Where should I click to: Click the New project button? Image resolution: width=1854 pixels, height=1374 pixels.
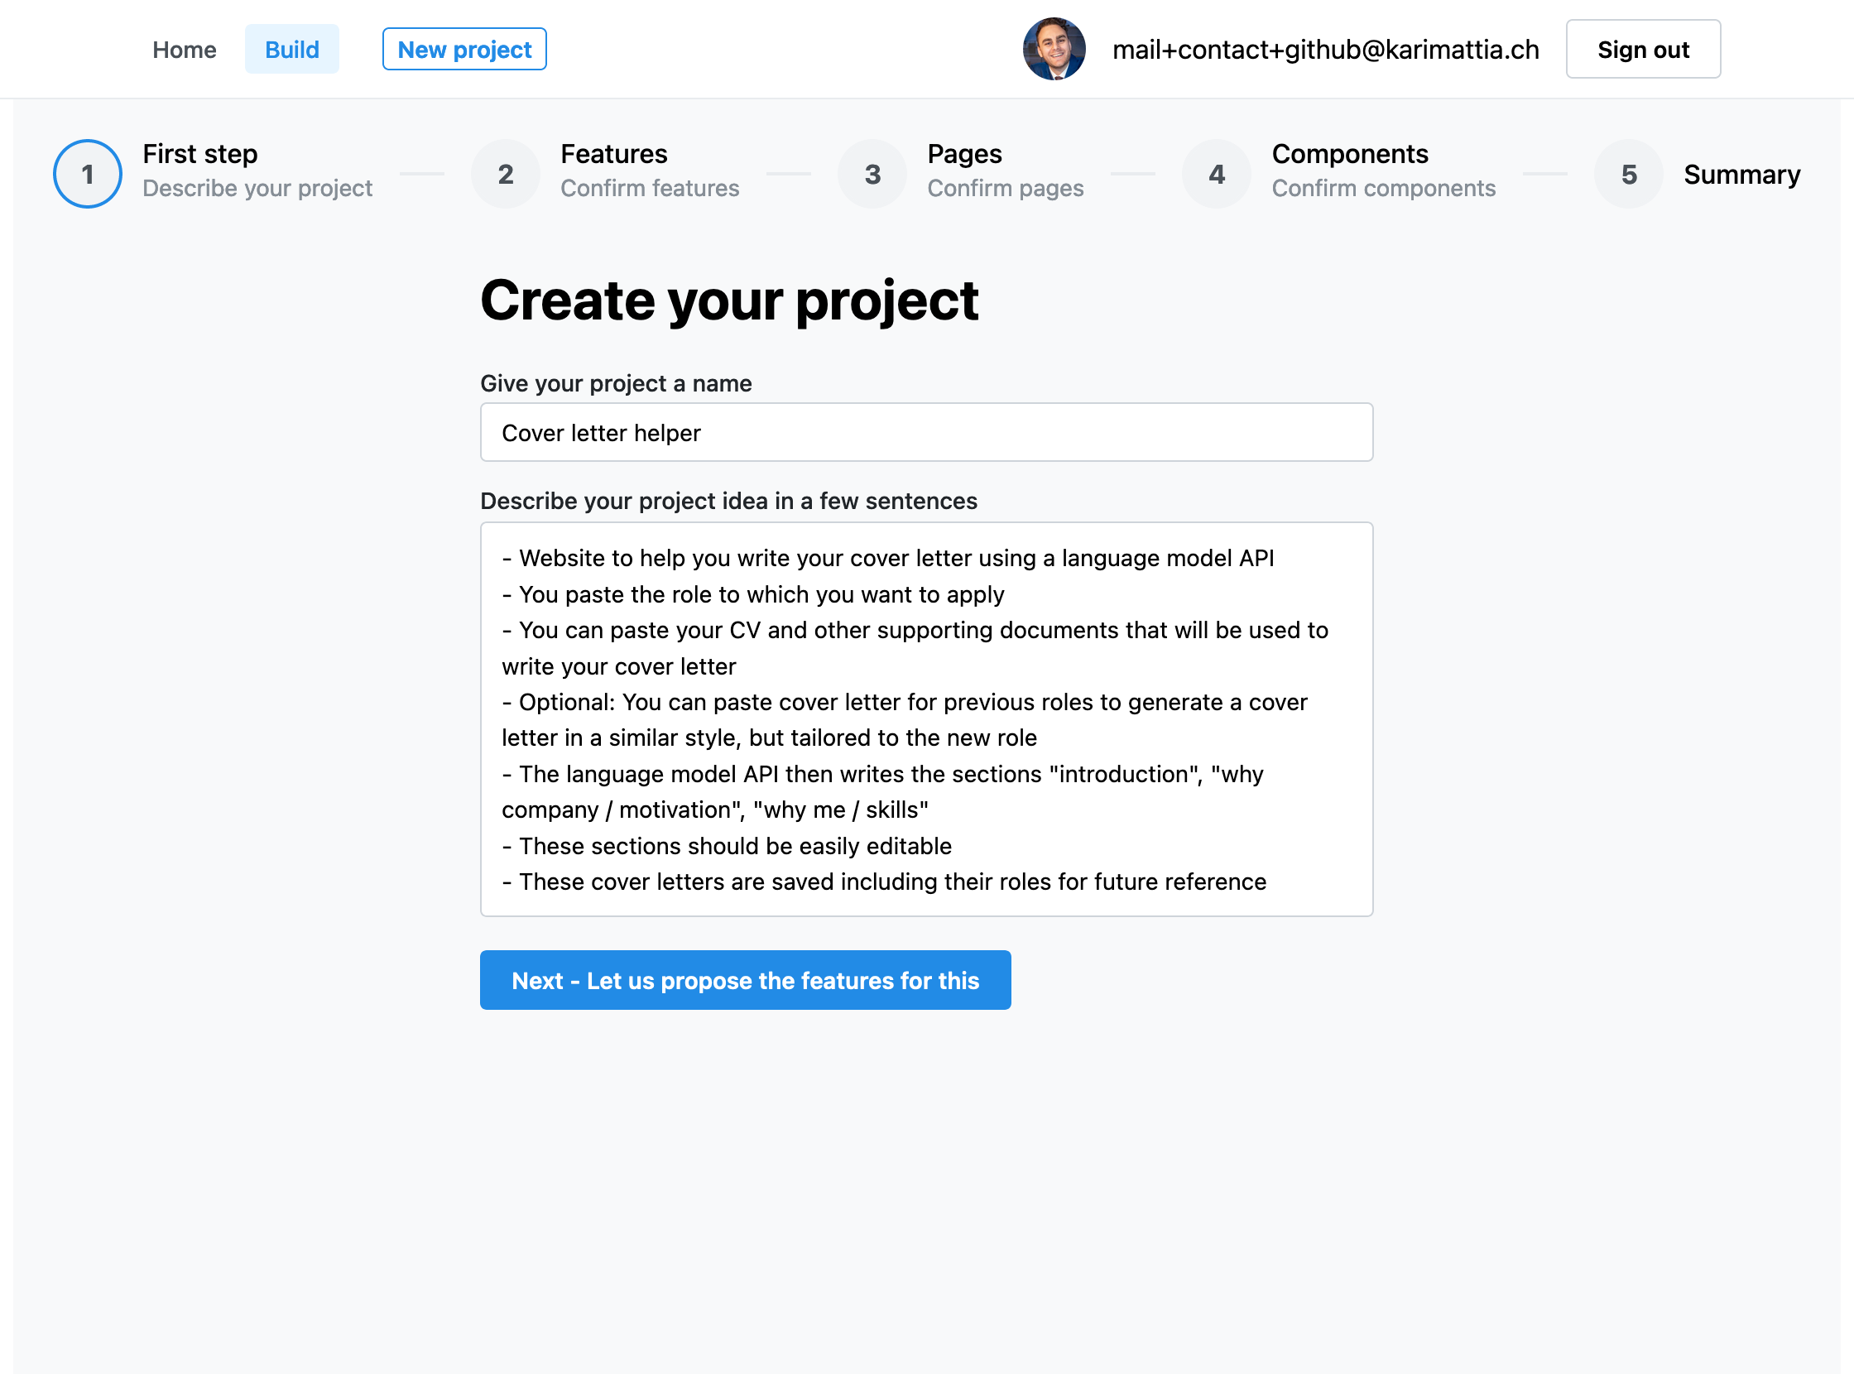(x=464, y=50)
